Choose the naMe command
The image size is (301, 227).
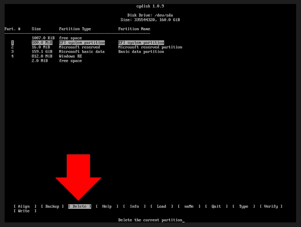pyautogui.click(x=188, y=206)
